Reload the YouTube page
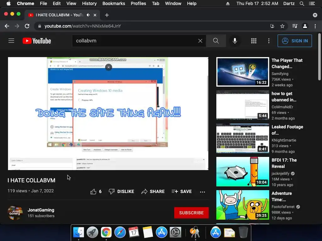The width and height of the screenshot is (322, 241). point(27,26)
